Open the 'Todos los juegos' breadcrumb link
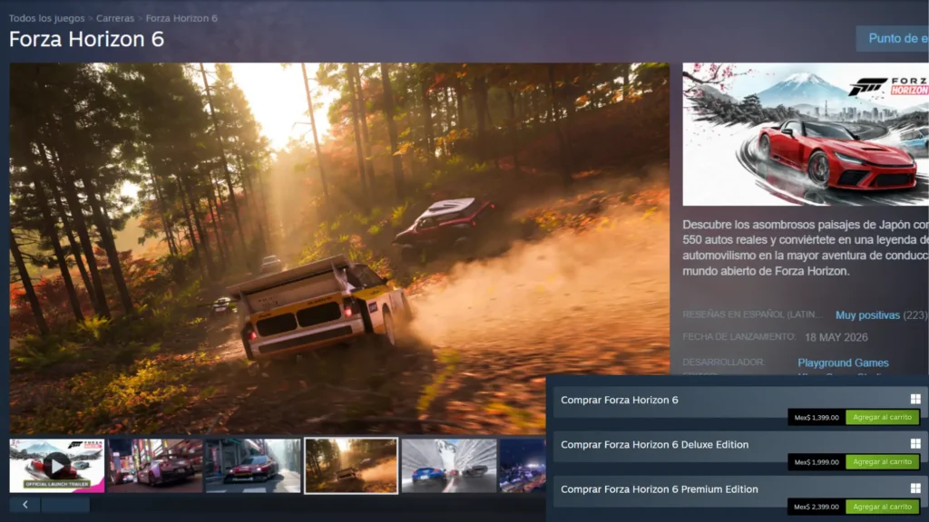 click(x=47, y=18)
